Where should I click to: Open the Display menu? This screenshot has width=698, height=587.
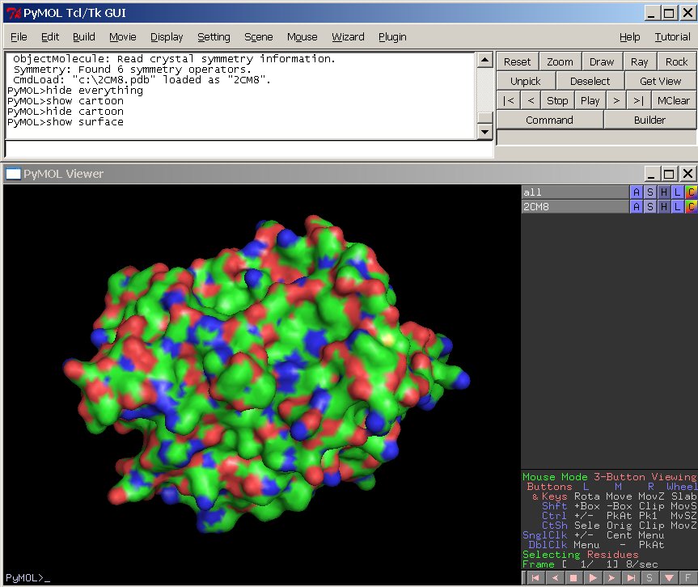[x=167, y=36]
